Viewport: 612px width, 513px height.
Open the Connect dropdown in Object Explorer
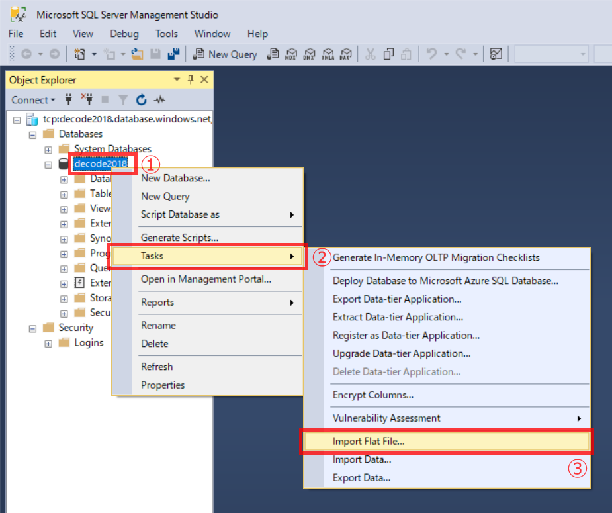click(x=33, y=100)
